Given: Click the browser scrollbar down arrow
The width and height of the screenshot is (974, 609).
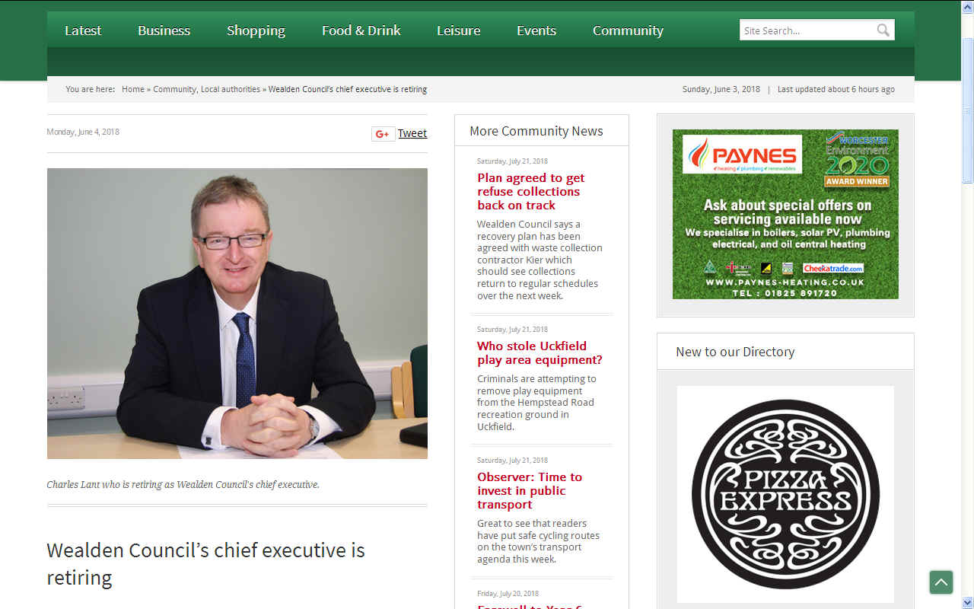Looking at the screenshot, I should 967,602.
